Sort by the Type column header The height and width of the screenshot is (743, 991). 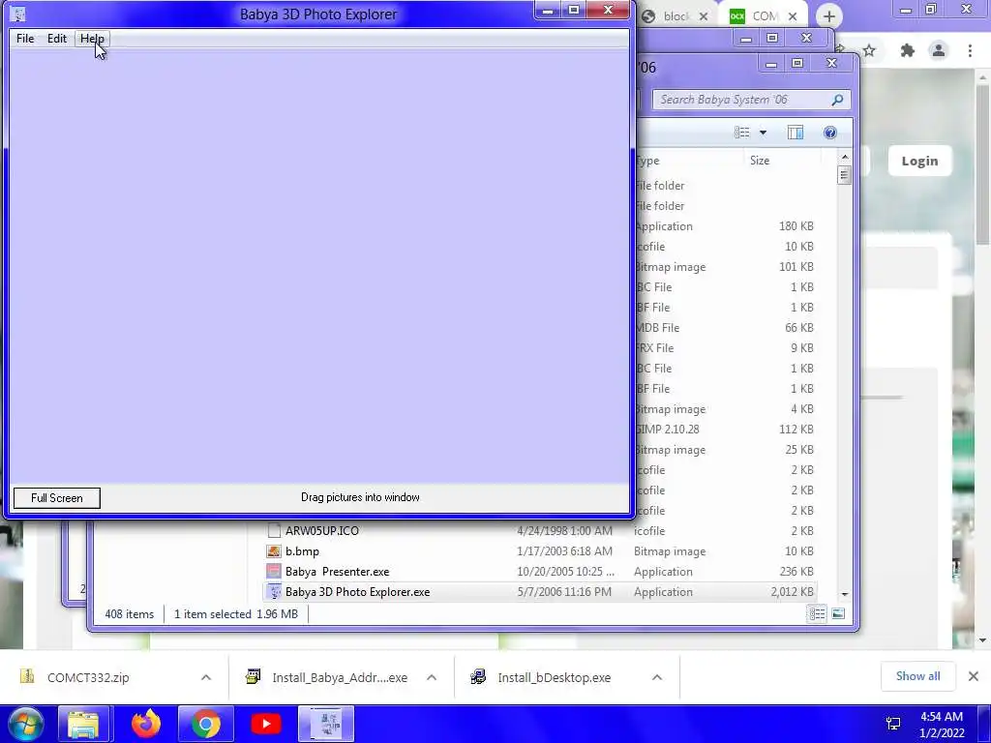[x=646, y=161]
